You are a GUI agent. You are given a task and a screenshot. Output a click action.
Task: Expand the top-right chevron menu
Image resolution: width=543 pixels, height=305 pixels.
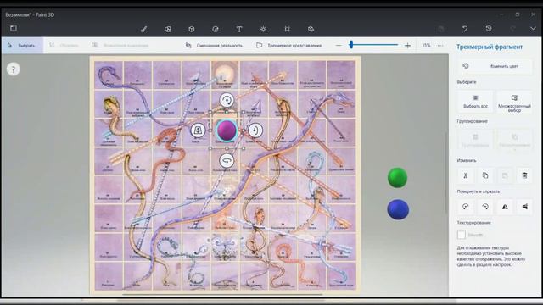click(x=533, y=29)
